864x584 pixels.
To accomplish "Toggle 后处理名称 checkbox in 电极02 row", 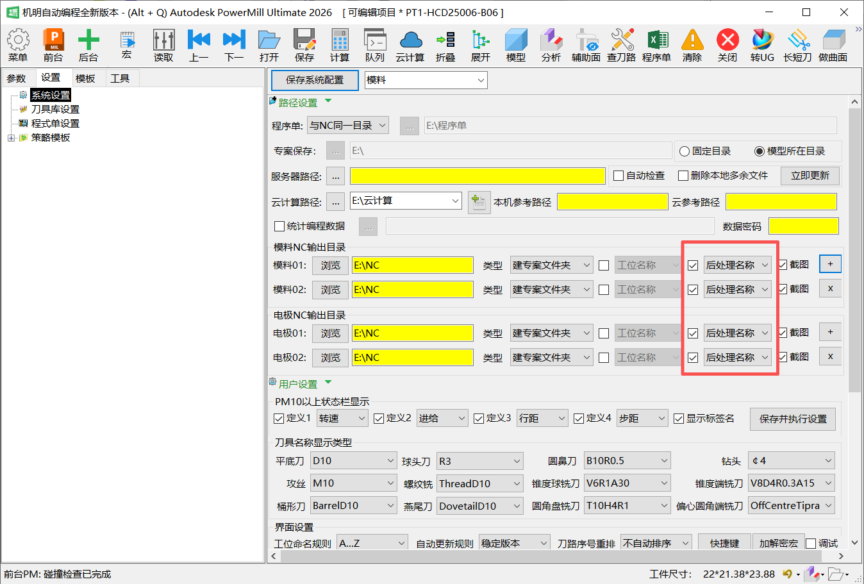I will tap(693, 358).
